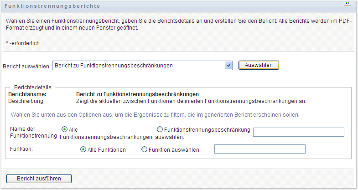Click the Funktionstrennungsbeschränkung name text field
The width and height of the screenshot is (358, 190).
tap(298, 132)
